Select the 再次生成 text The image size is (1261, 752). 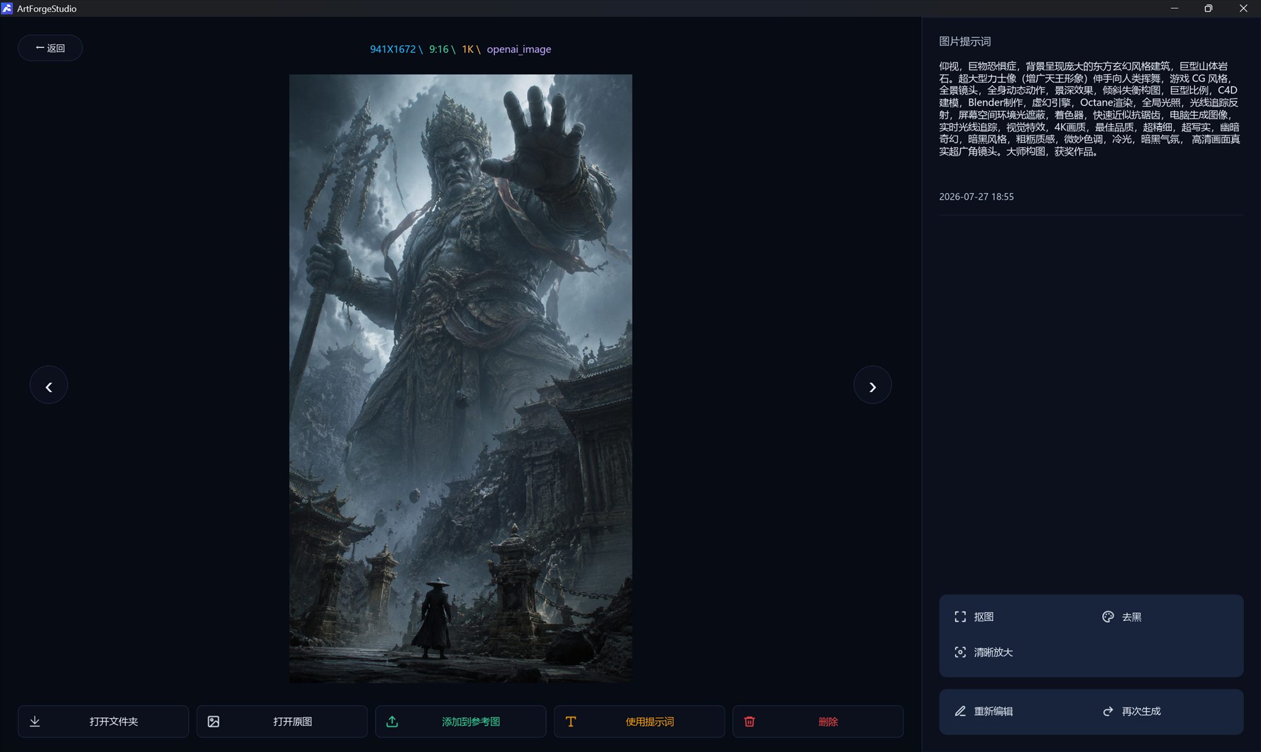(x=1141, y=712)
